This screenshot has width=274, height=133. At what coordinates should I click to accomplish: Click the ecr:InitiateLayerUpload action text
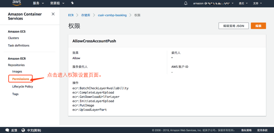93,101
